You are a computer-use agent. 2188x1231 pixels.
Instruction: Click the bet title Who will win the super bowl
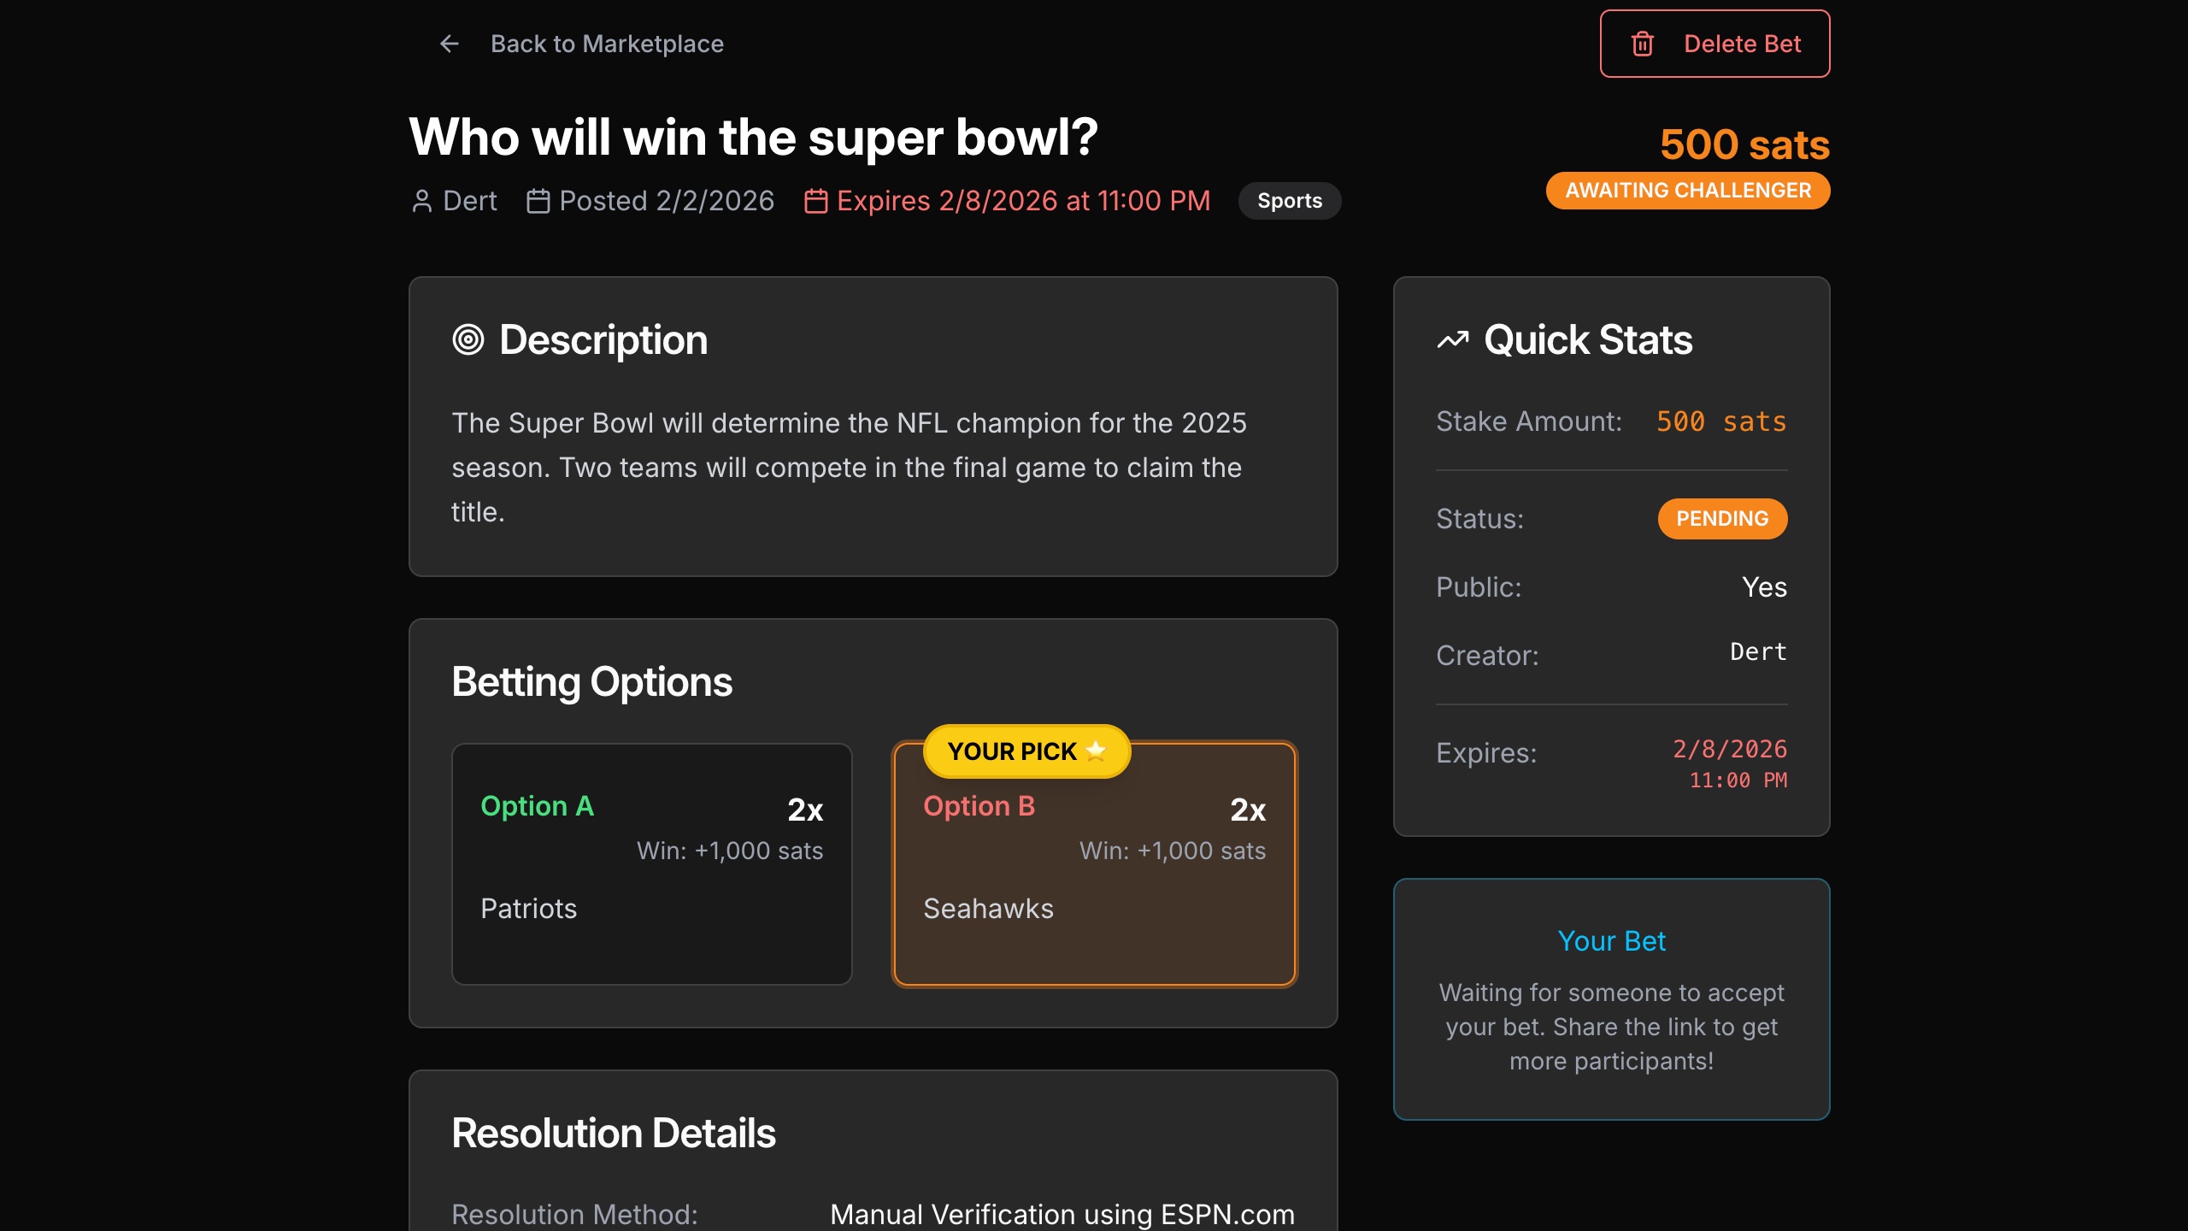[x=754, y=135]
